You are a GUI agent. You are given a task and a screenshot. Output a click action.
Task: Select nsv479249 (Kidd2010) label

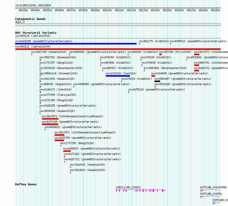[x=115, y=57]
